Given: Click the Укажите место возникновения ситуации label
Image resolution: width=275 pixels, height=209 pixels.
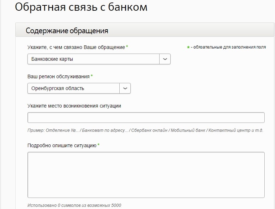Looking at the screenshot, I should pyautogui.click(x=74, y=106).
